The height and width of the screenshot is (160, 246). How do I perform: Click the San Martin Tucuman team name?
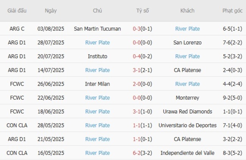point(97,29)
